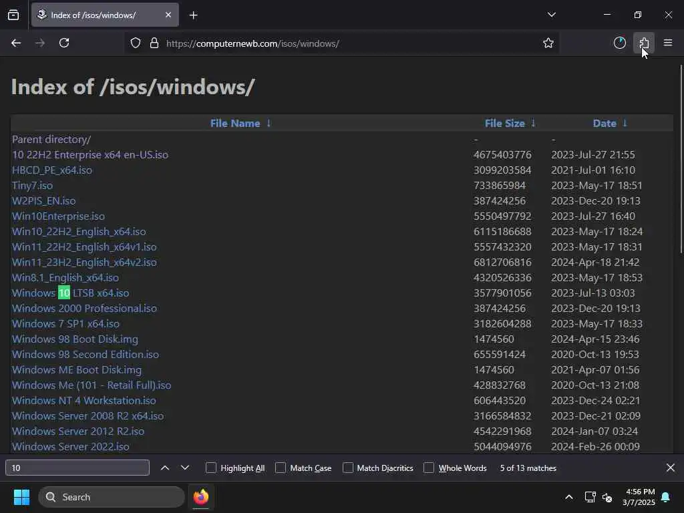Close the find bar
Screen dimensions: 684x513
tap(671, 468)
